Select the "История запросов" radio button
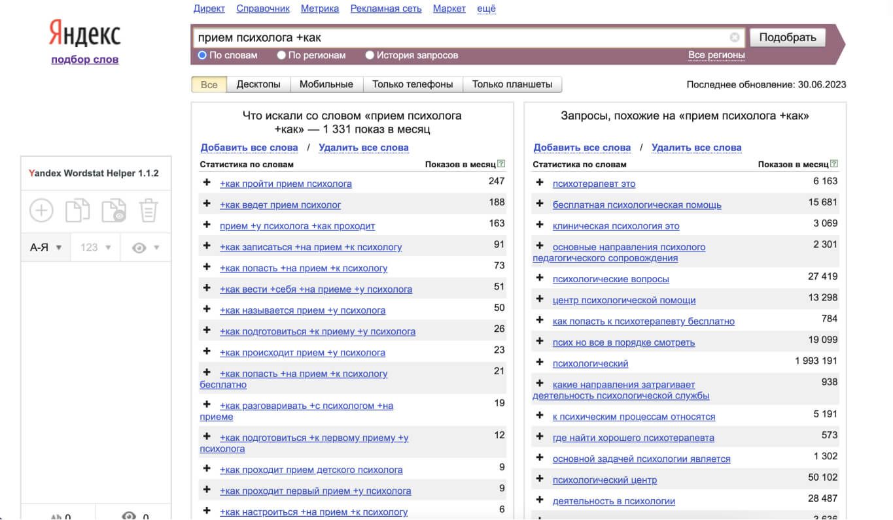Viewport: 893px width, 520px height. pos(370,55)
